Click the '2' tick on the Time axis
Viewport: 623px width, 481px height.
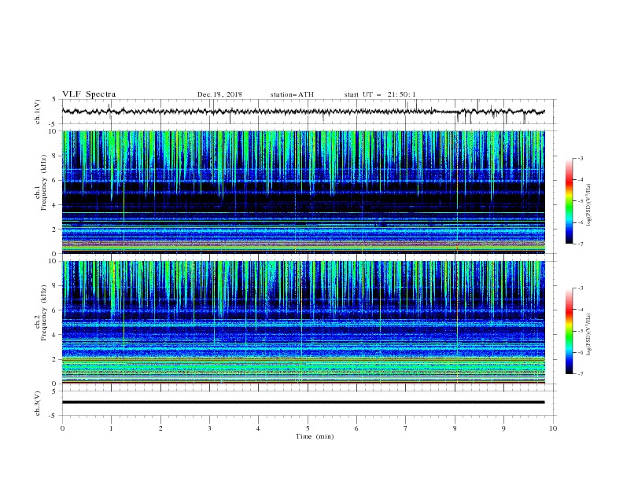pyautogui.click(x=160, y=428)
